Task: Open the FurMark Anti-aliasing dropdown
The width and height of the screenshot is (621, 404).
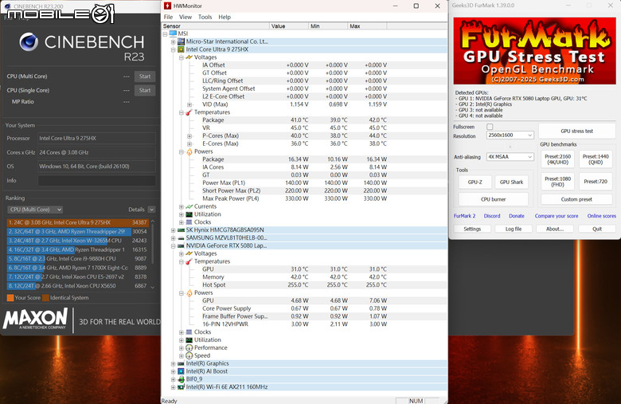Action: click(510, 157)
